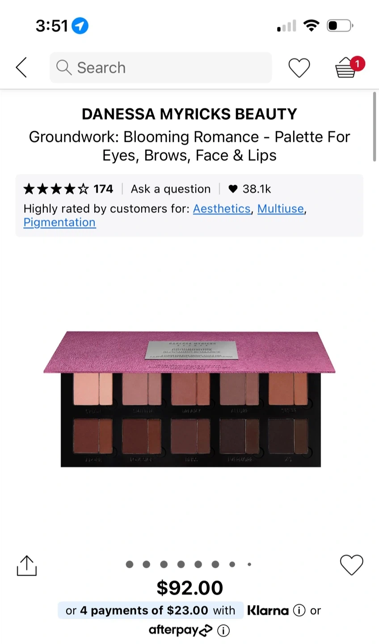Screen dimensions: 379x644
Task: Select the fourth image carousel dot
Action: coord(181,564)
